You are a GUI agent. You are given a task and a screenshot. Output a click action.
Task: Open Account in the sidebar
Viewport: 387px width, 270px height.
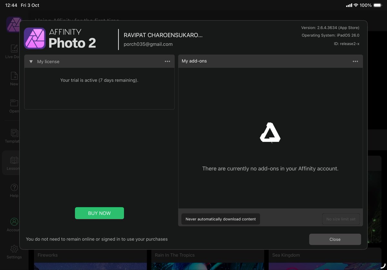click(14, 225)
